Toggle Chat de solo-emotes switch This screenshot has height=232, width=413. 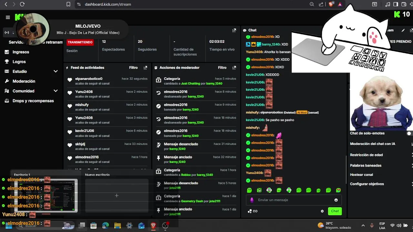coord(409,133)
